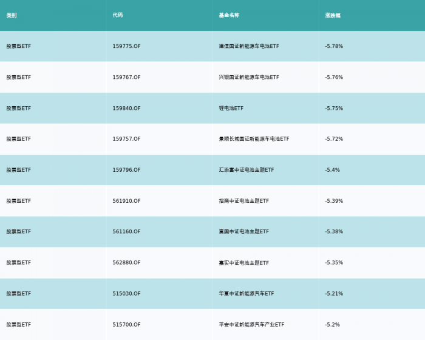Select fund code 515030.OF

(x=126, y=294)
